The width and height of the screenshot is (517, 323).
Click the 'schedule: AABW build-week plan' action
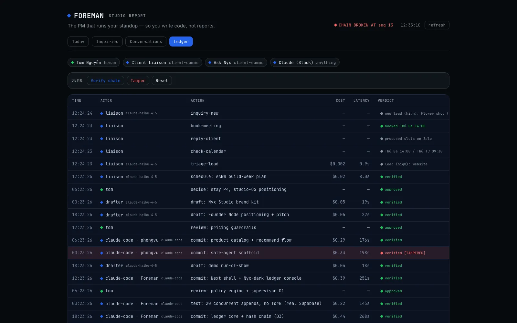click(x=228, y=176)
